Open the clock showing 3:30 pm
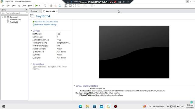 [x=190, y=106]
